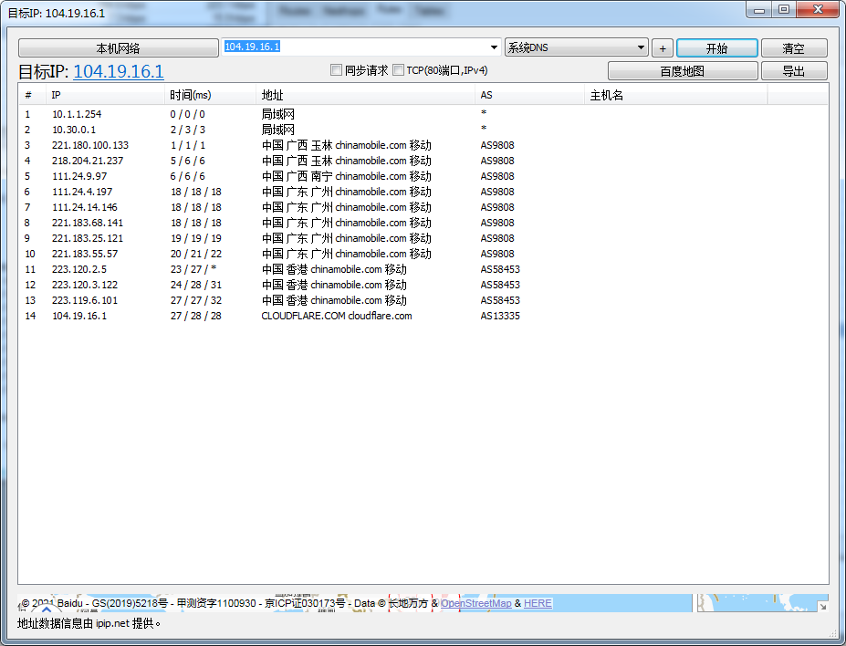
Task: Click the up chevron icon on map strip
Action: pos(47,610)
